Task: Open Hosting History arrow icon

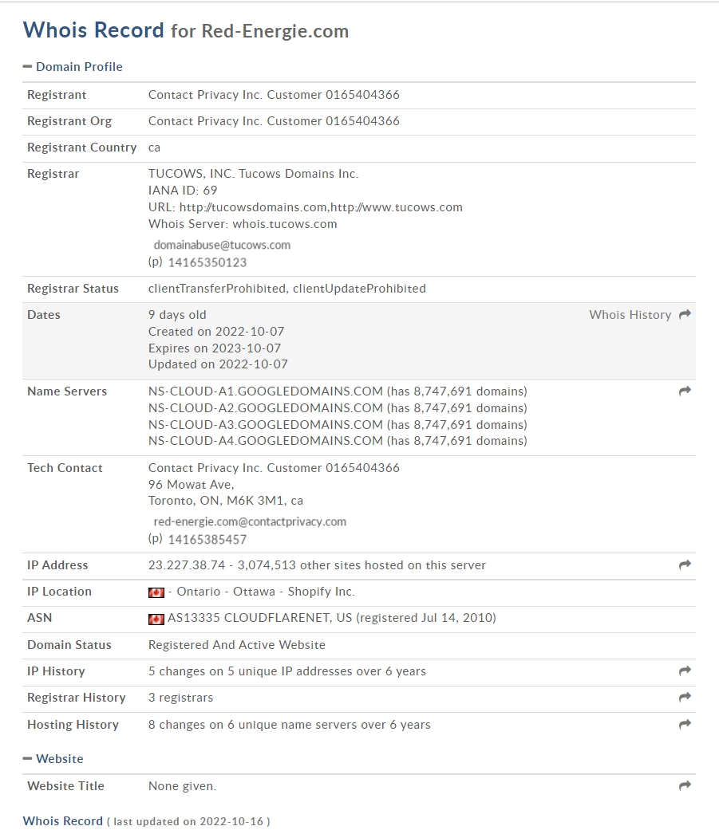Action: (685, 724)
